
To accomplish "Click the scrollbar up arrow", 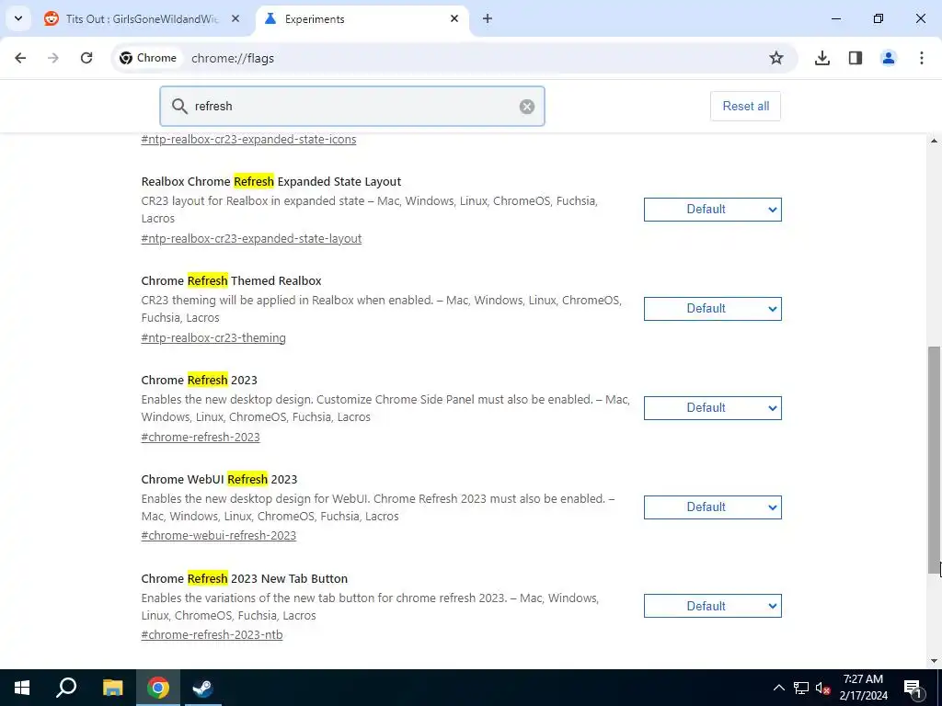I will pyautogui.click(x=935, y=141).
